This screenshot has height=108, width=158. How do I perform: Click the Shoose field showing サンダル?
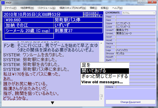click(136, 53)
